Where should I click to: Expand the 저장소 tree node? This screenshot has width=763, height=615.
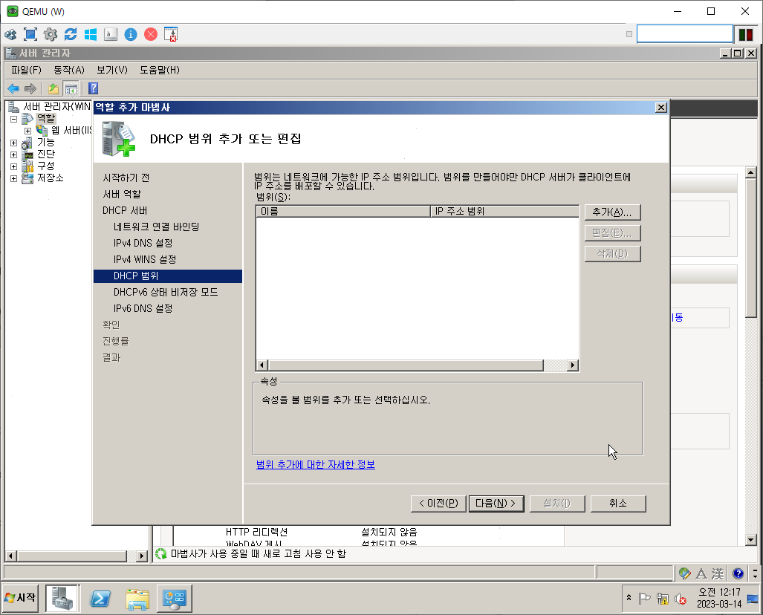13,178
